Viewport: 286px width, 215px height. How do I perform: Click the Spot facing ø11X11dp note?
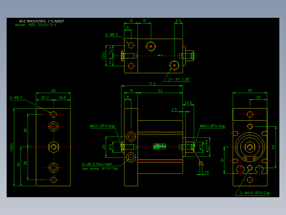coord(100,169)
